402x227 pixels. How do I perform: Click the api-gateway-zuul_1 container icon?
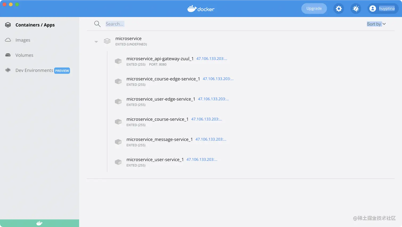pyautogui.click(x=118, y=61)
